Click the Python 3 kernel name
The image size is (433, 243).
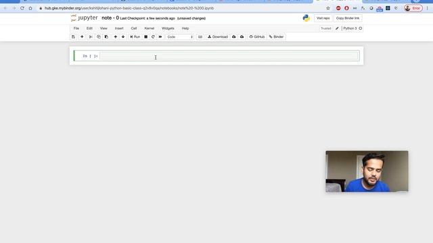tap(350, 28)
